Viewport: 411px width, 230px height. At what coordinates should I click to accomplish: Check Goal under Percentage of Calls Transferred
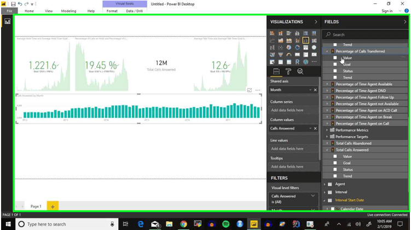(335, 64)
